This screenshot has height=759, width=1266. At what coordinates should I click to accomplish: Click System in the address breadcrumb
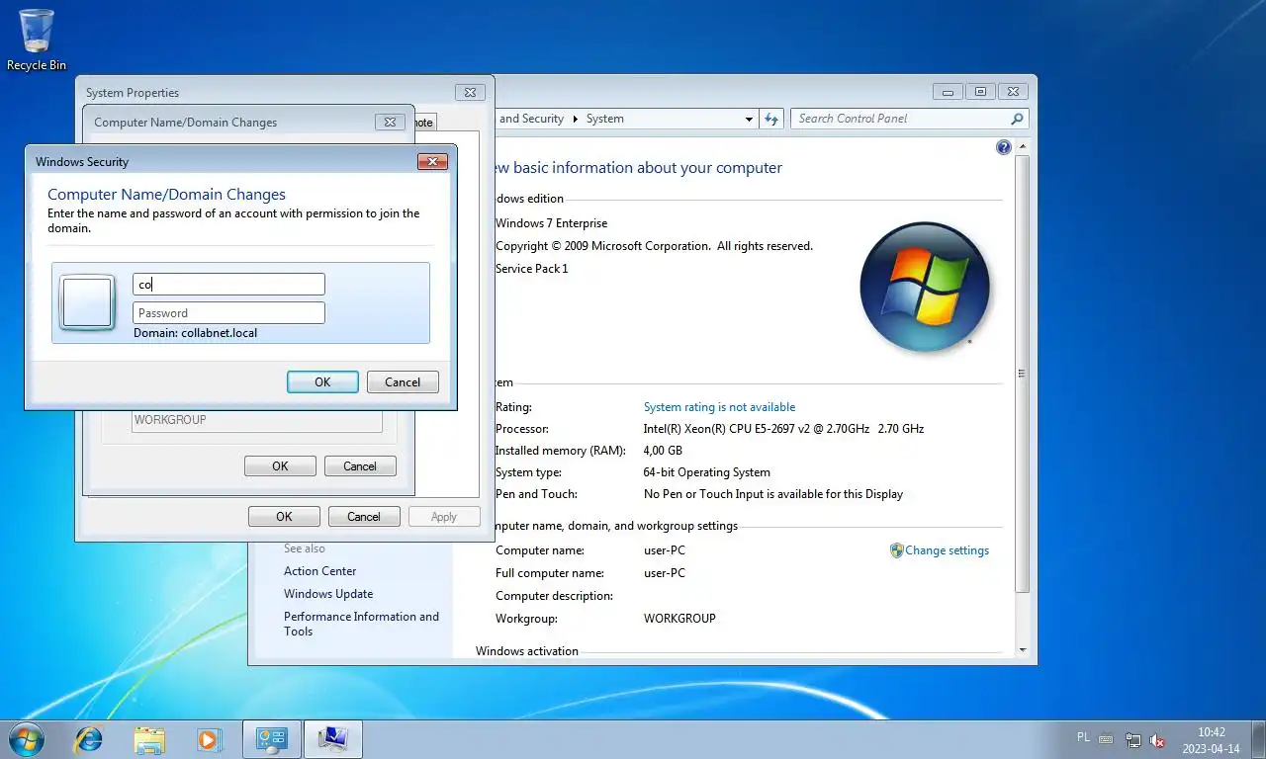tap(604, 119)
